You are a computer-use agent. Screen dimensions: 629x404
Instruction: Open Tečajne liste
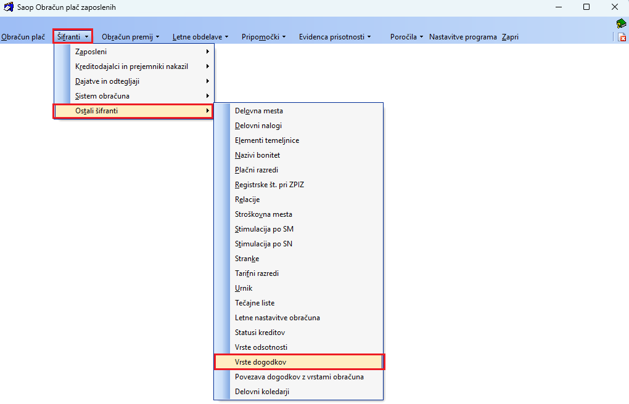point(298,304)
